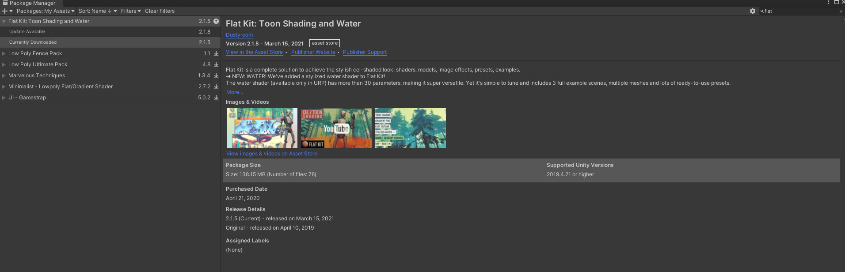Open the Packages: My Assets dropdown
The image size is (845, 272).
(x=45, y=11)
